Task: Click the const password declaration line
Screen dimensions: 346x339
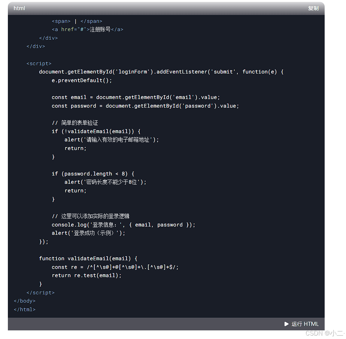Action: [x=145, y=106]
